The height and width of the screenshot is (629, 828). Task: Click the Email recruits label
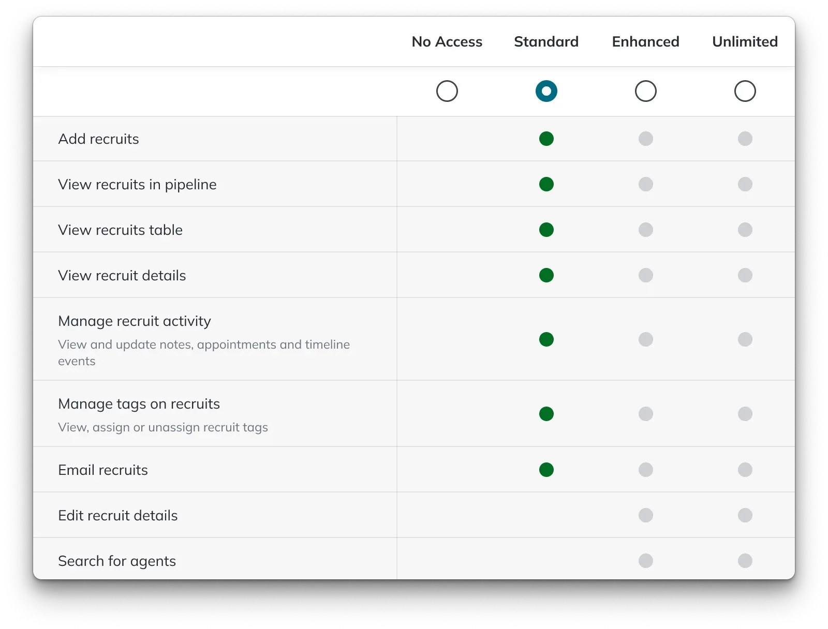pyautogui.click(x=103, y=470)
